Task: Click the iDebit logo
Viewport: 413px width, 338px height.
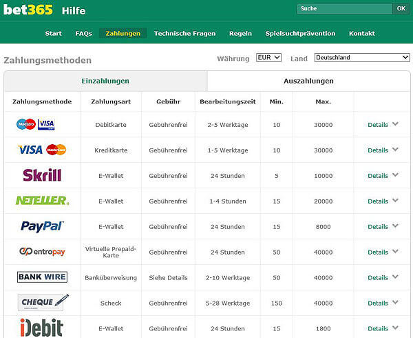Action: pos(42,328)
